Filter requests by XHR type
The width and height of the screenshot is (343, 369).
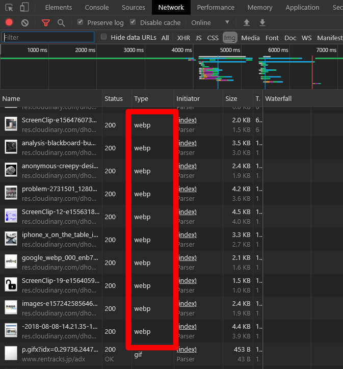point(183,38)
